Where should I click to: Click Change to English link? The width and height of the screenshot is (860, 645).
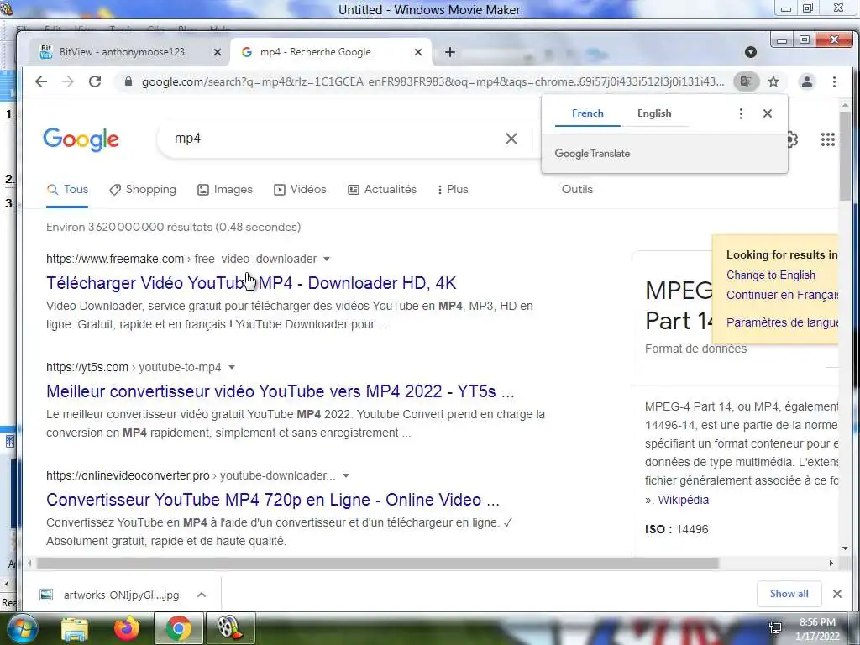(x=771, y=275)
